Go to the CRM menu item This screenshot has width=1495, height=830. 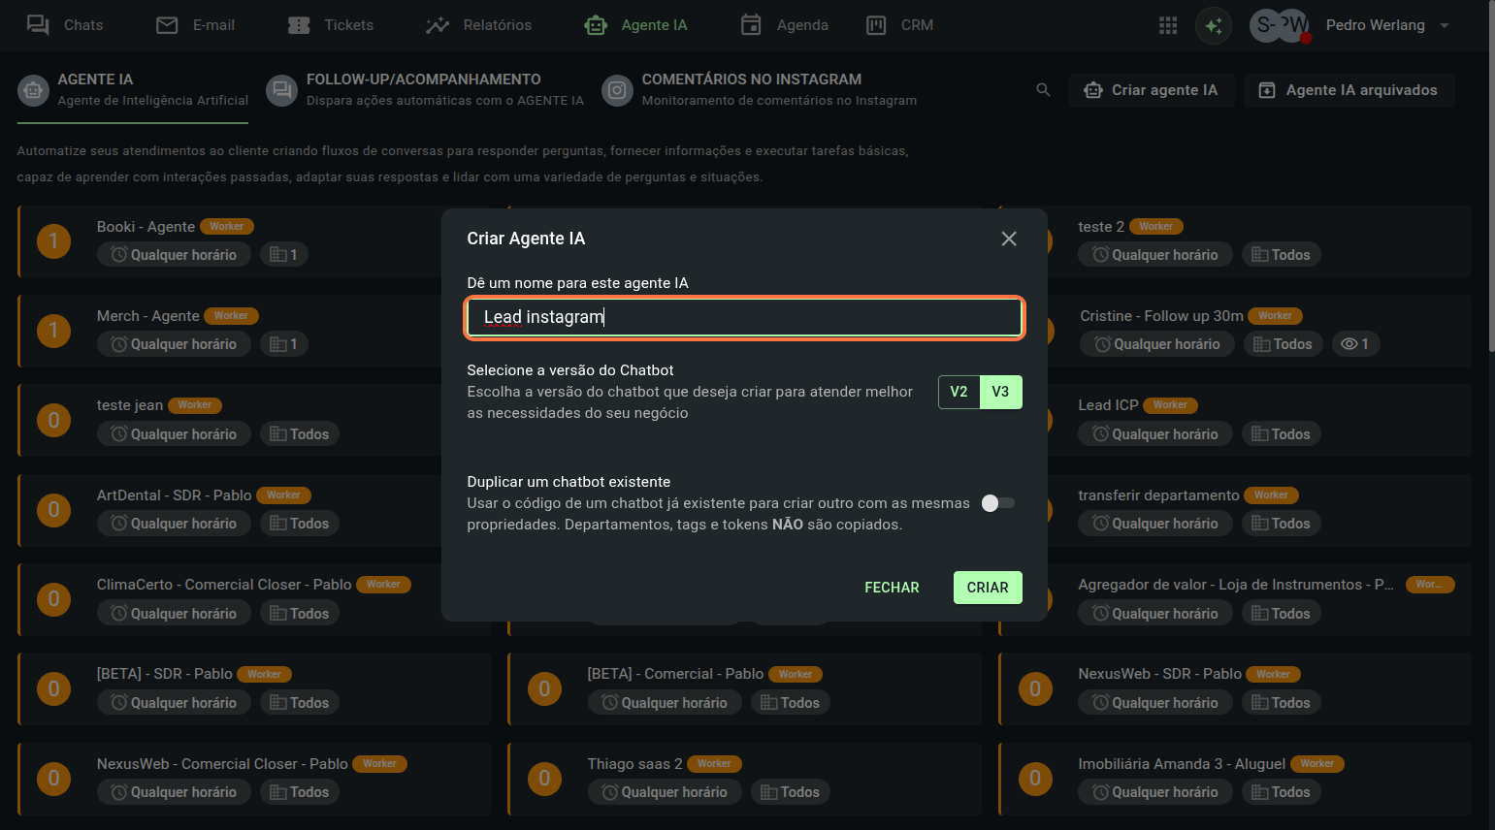(900, 25)
